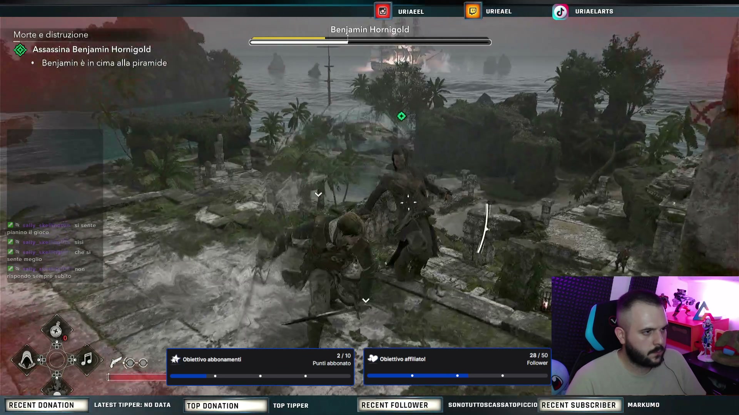Image resolution: width=739 pixels, height=415 pixels.
Task: Click the '2 / 10' subscription count
Action: click(344, 356)
